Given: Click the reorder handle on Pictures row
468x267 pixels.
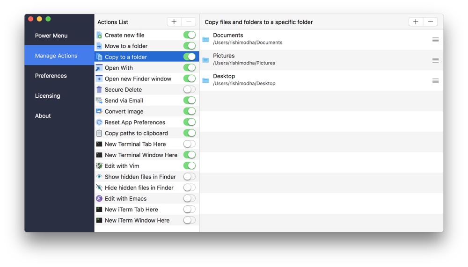Looking at the screenshot, I should click(x=435, y=60).
